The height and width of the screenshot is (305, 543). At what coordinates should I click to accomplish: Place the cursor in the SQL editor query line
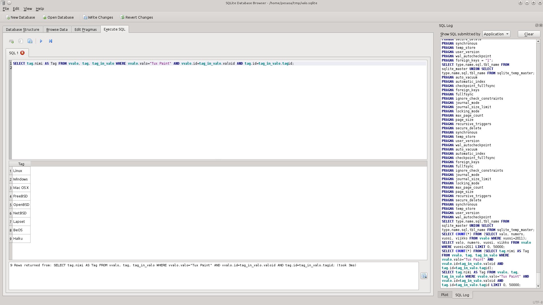pyautogui.click(x=219, y=64)
